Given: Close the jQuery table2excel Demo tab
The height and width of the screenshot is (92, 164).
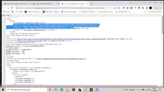Looking at the screenshot, I should [58, 4].
